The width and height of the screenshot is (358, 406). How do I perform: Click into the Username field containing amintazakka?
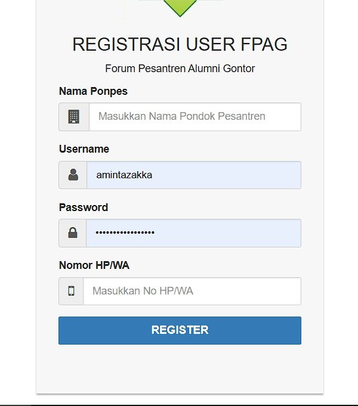coord(193,175)
